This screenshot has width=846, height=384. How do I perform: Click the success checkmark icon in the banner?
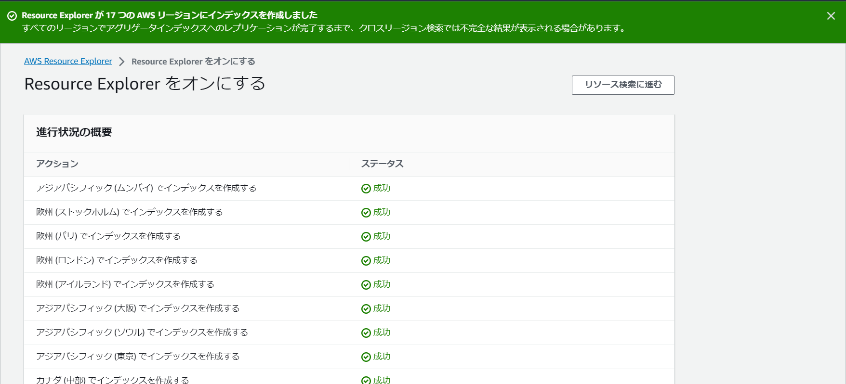click(x=12, y=16)
